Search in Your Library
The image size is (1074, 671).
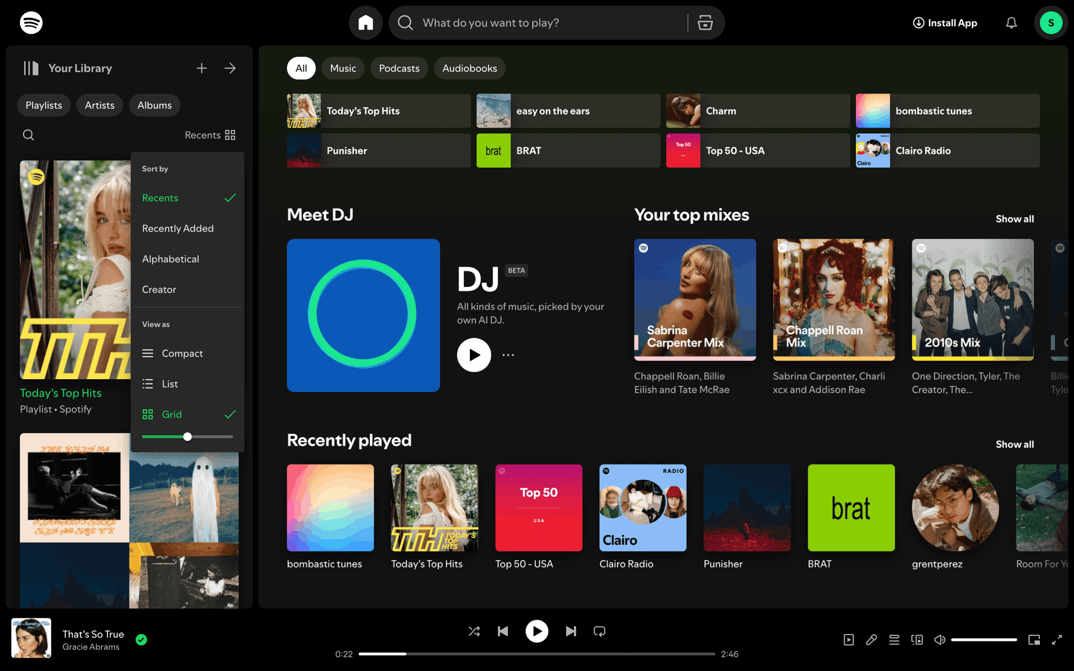point(29,135)
